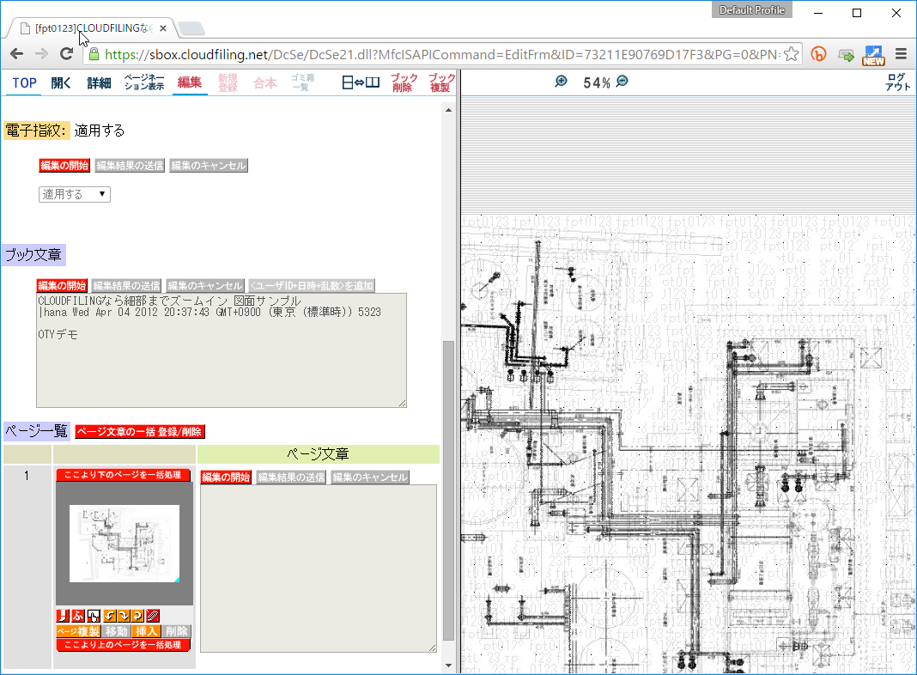Click the 54% zoom level text
The height and width of the screenshot is (675, 917).
coord(597,83)
